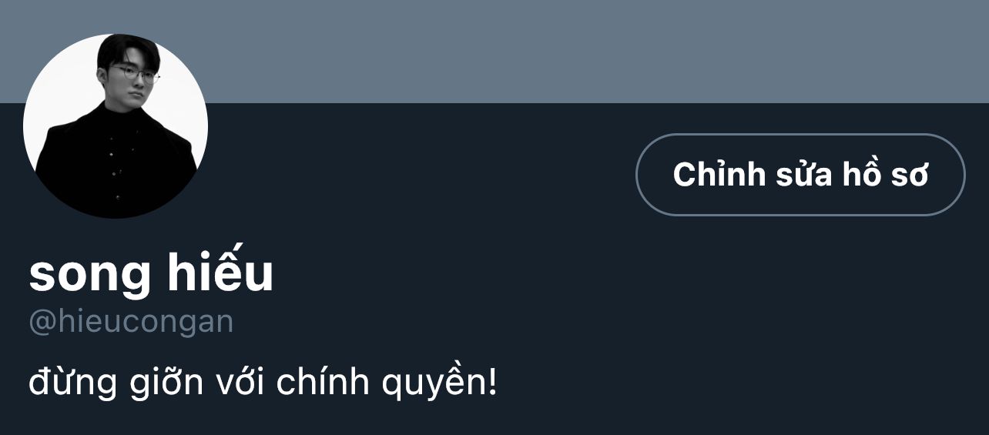Click the word "hiếu" in the display name

coord(220,275)
